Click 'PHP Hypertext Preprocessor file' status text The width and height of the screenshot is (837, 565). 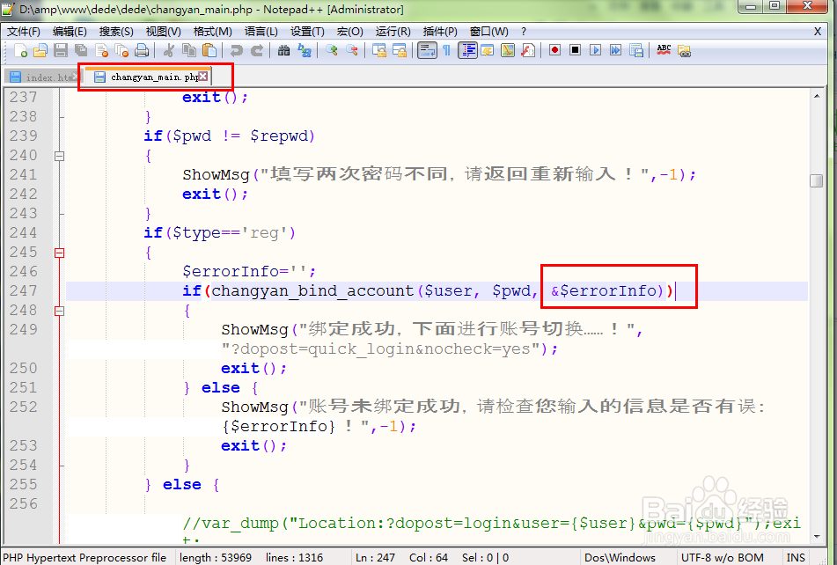[x=84, y=558]
